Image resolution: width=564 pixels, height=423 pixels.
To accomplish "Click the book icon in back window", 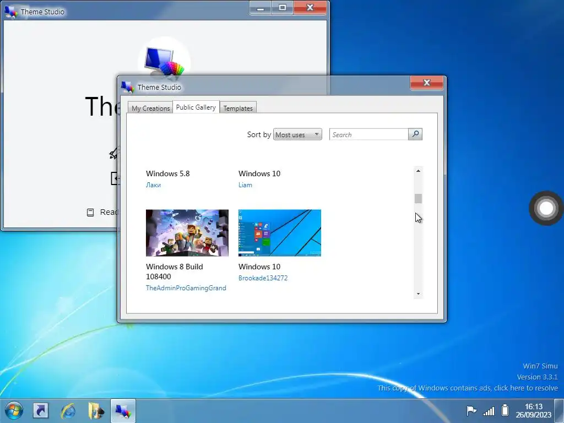I will (x=90, y=212).
